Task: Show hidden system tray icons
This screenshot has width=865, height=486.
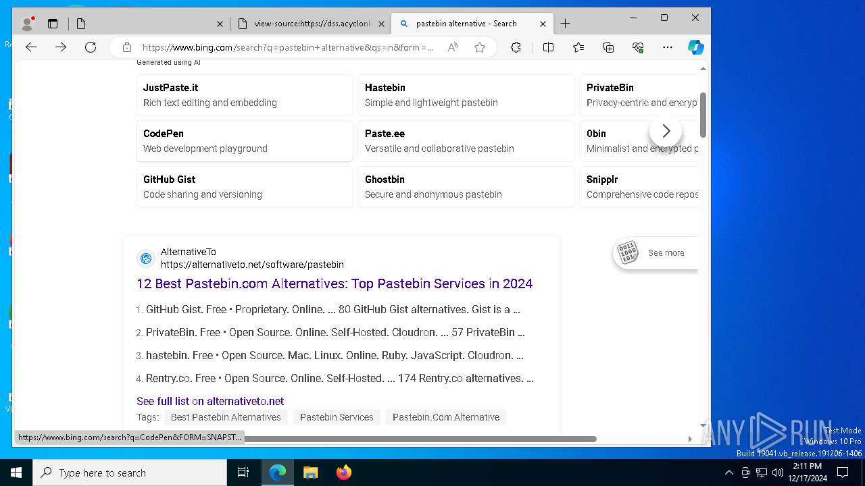Action: 728,473
